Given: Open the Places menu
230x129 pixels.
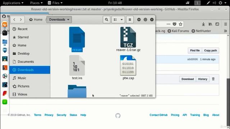Looking at the screenshot, I should click(x=36, y=3).
